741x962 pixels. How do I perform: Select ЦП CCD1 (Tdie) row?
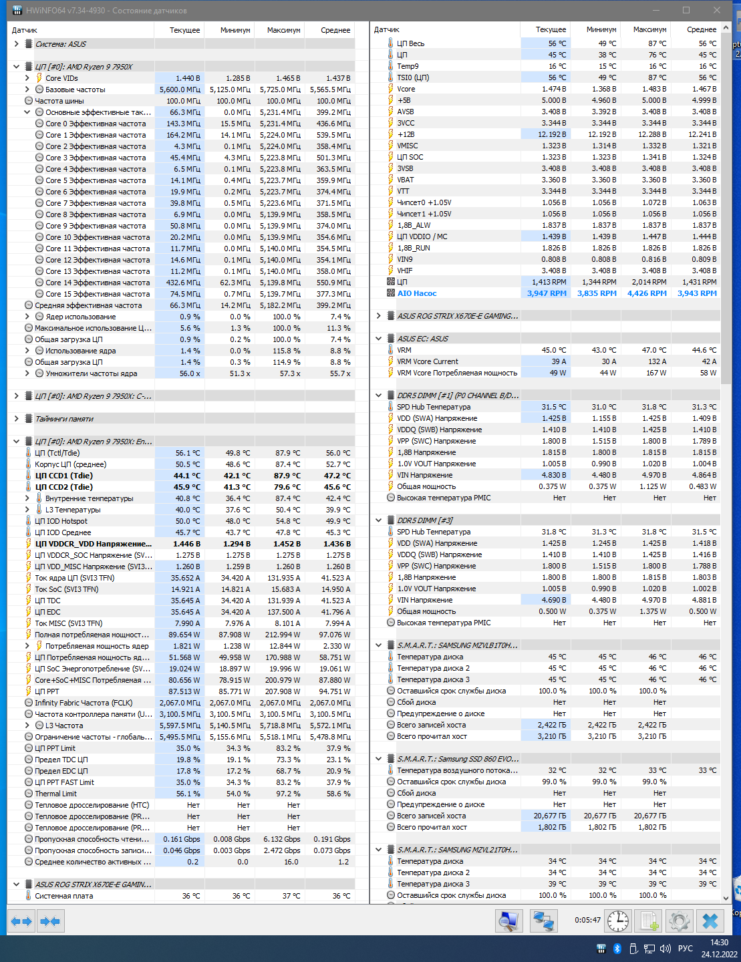(181, 476)
